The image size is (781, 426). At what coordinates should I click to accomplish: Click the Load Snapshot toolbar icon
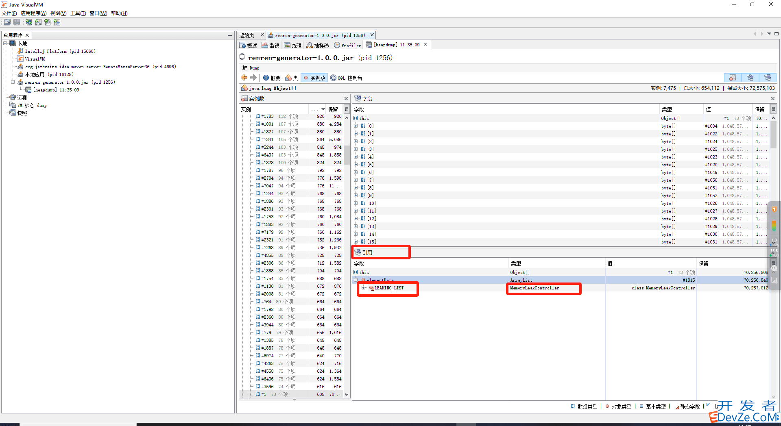click(x=7, y=22)
